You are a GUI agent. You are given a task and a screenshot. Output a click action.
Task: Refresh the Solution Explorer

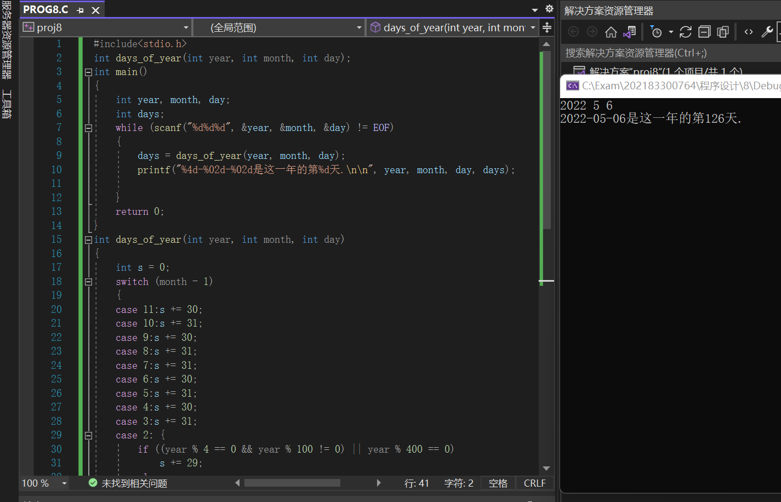[x=686, y=32]
